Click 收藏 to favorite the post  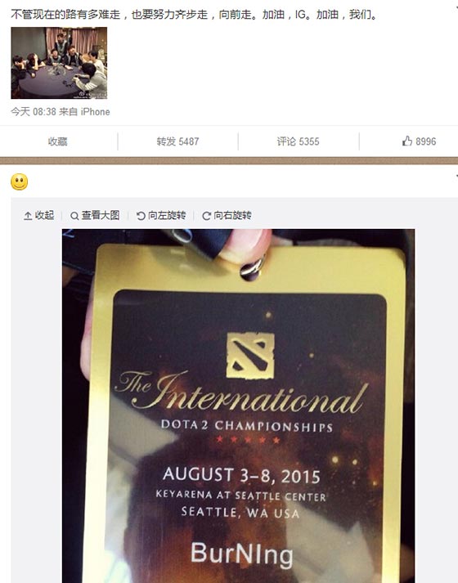pyautogui.click(x=57, y=141)
